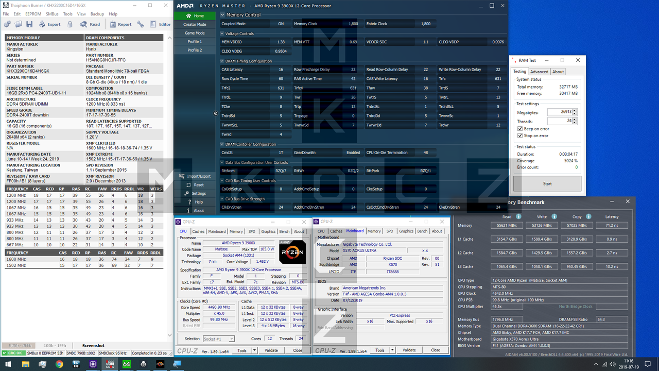
Task: Click Validate button in right CPU-Z window
Action: point(409,350)
